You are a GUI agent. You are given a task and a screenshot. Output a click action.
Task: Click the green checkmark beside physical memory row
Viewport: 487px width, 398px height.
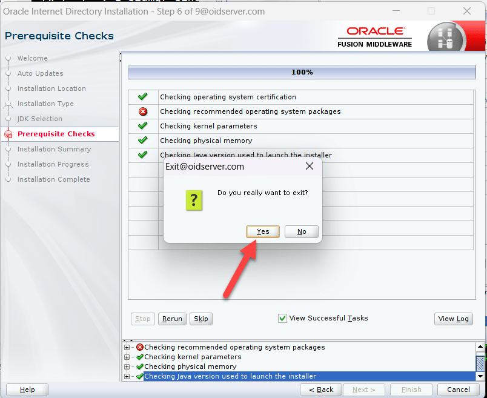pos(143,141)
